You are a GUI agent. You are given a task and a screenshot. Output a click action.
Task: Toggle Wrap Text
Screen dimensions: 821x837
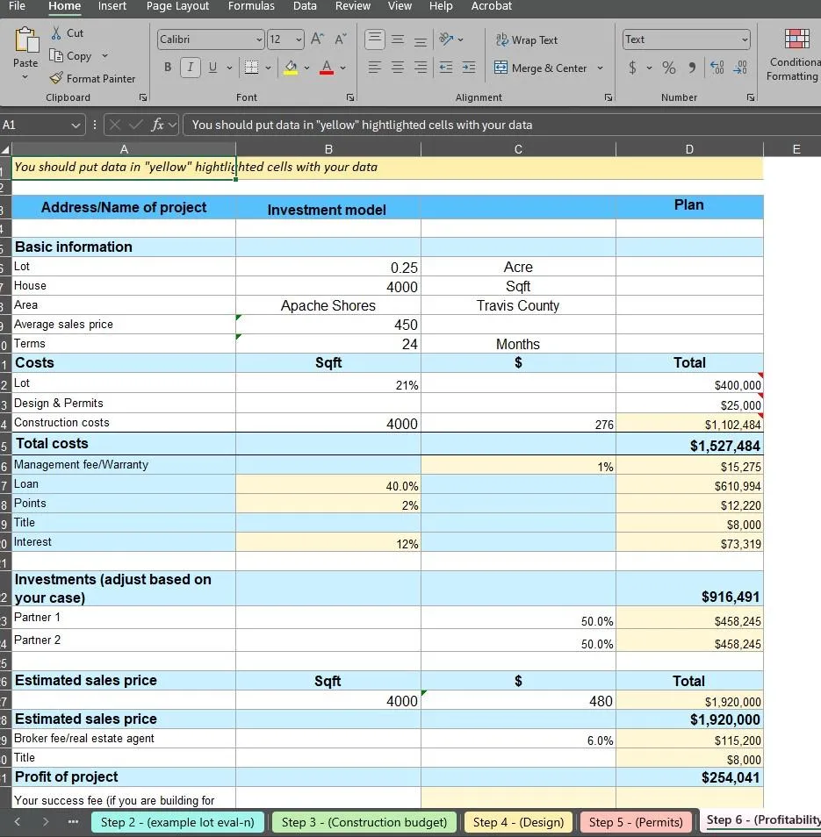pyautogui.click(x=526, y=40)
